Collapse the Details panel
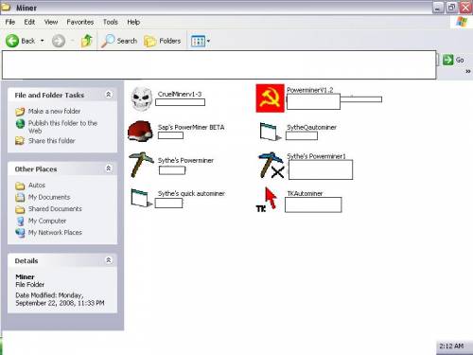This screenshot has height=355, width=473. pyautogui.click(x=108, y=260)
